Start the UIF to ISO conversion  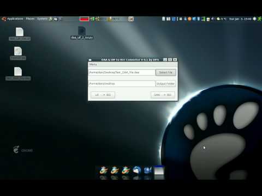click(x=103, y=95)
